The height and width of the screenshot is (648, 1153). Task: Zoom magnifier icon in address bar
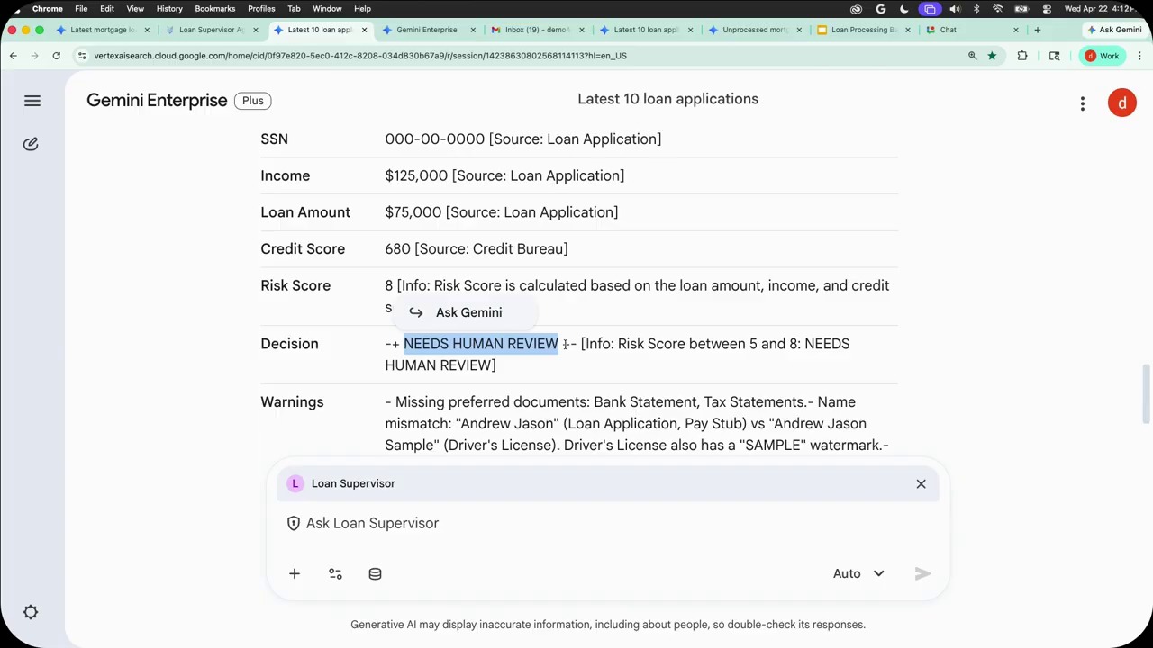point(972,56)
